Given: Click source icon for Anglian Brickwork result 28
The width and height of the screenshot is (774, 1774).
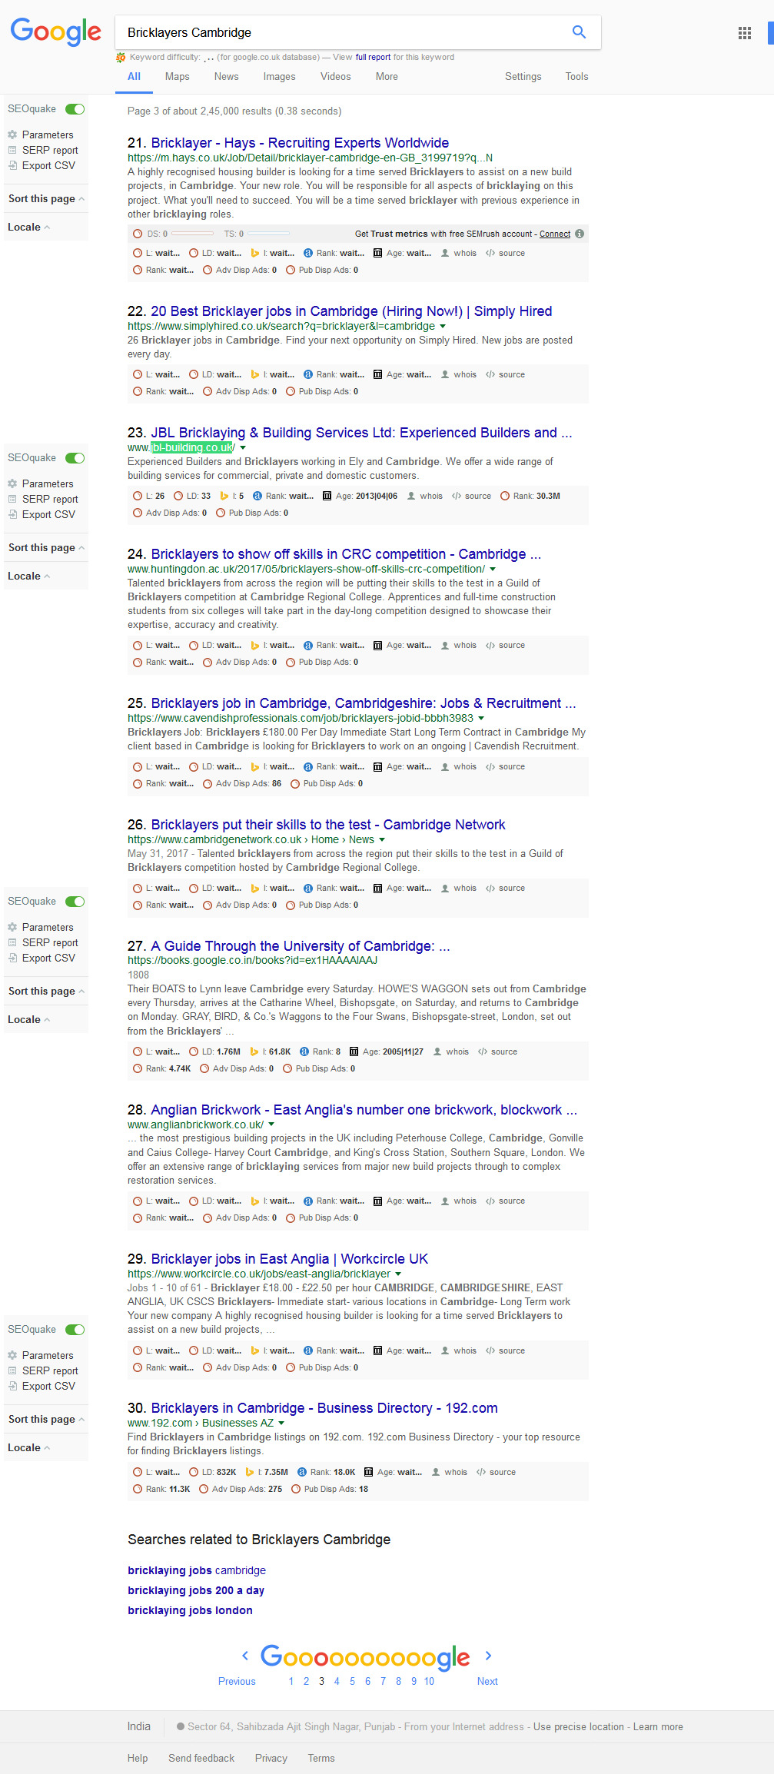Looking at the screenshot, I should (490, 1201).
